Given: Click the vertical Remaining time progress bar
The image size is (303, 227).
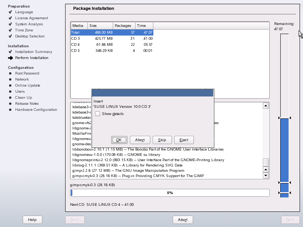Looking at the screenshot, I should click(x=284, y=115).
